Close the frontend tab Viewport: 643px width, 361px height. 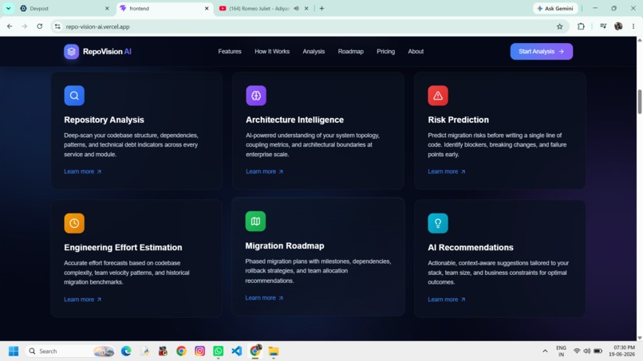tap(207, 9)
